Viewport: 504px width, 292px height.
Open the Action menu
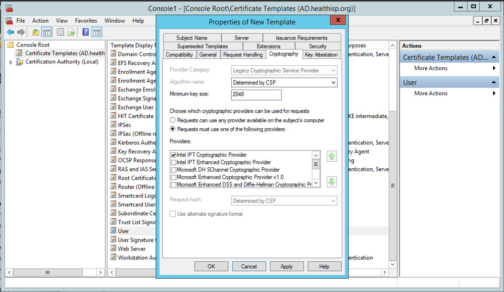[40, 21]
